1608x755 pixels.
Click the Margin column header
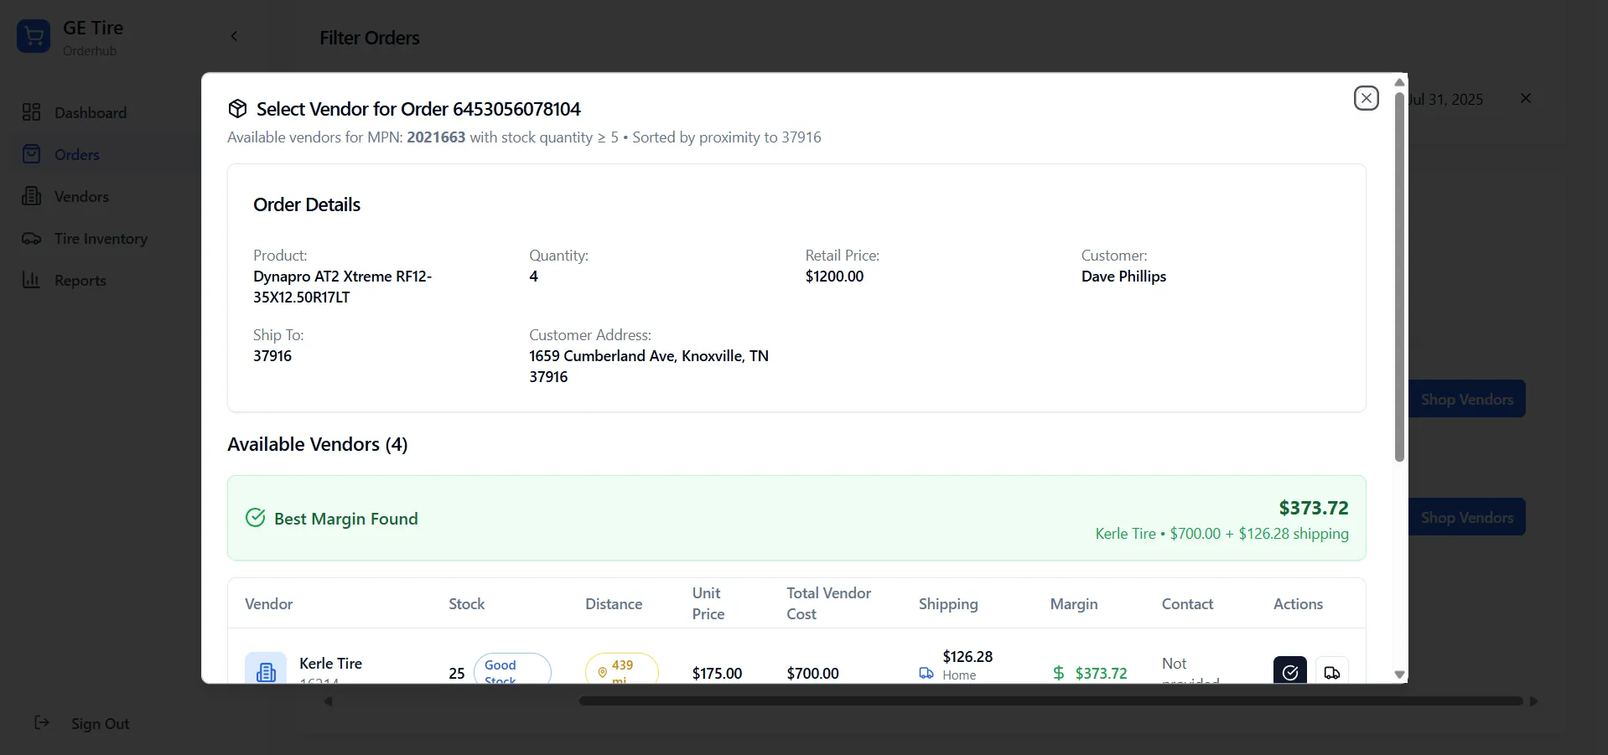tap(1074, 604)
